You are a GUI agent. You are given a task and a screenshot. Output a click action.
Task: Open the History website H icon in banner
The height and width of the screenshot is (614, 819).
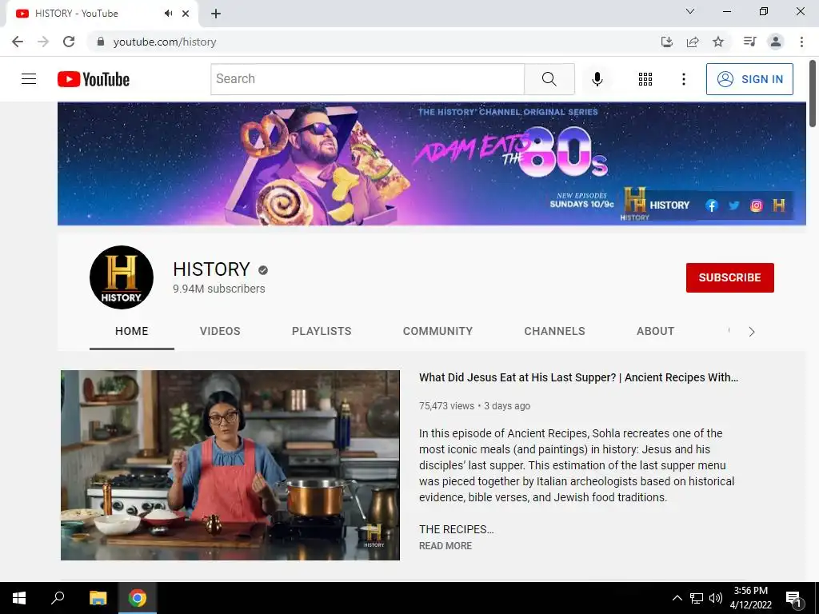click(x=779, y=205)
